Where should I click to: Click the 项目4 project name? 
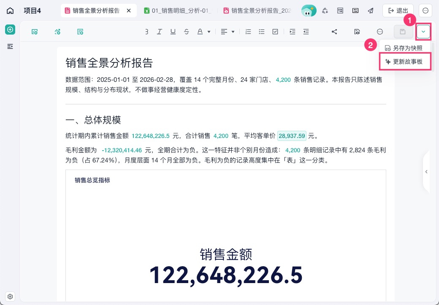coord(33,11)
